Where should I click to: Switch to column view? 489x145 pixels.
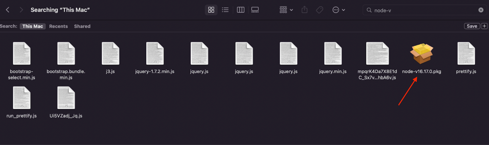pyautogui.click(x=241, y=10)
